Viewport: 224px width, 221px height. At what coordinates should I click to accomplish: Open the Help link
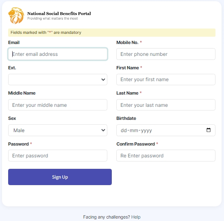136,217
